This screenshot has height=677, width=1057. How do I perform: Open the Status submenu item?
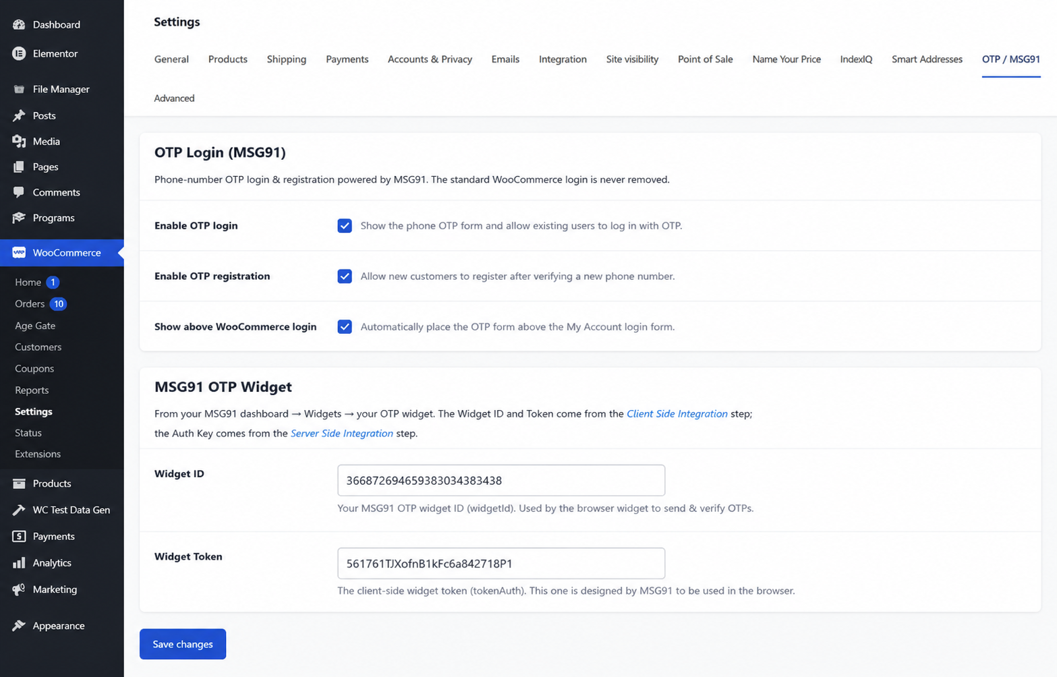pos(28,433)
